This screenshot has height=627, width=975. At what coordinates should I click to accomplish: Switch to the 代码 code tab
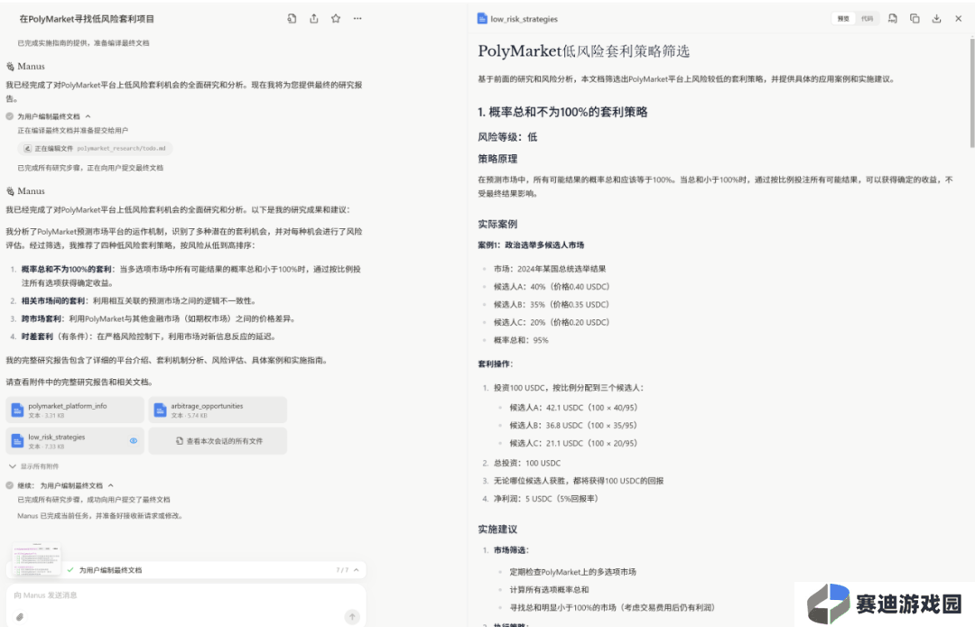click(867, 19)
